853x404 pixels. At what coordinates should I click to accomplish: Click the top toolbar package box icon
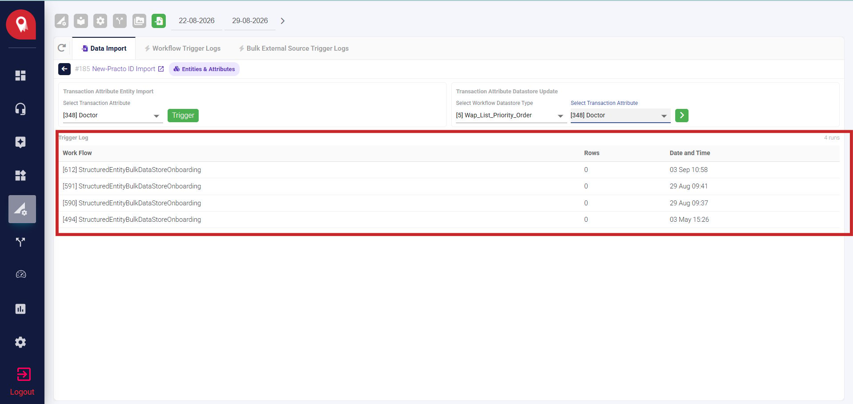pyautogui.click(x=81, y=21)
